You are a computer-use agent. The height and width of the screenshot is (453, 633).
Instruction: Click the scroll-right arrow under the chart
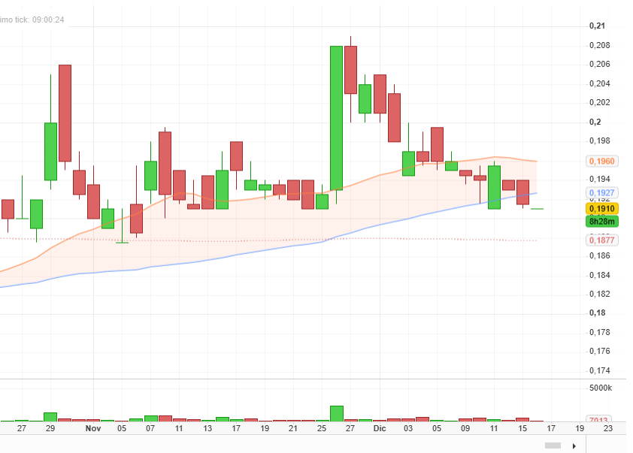[x=574, y=445]
